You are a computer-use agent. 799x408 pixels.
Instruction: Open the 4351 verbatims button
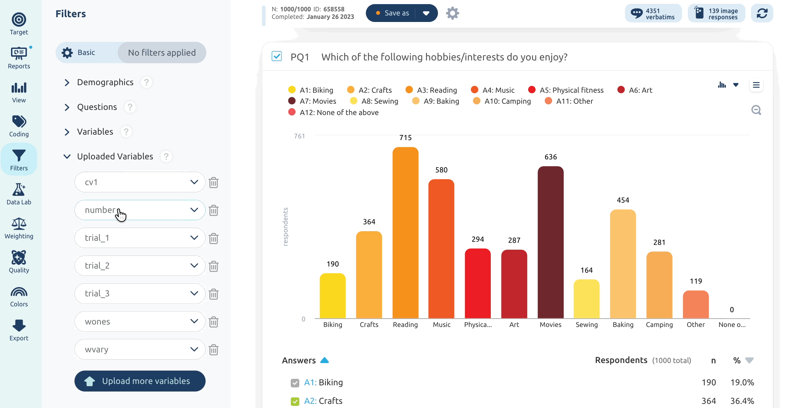pyautogui.click(x=653, y=13)
